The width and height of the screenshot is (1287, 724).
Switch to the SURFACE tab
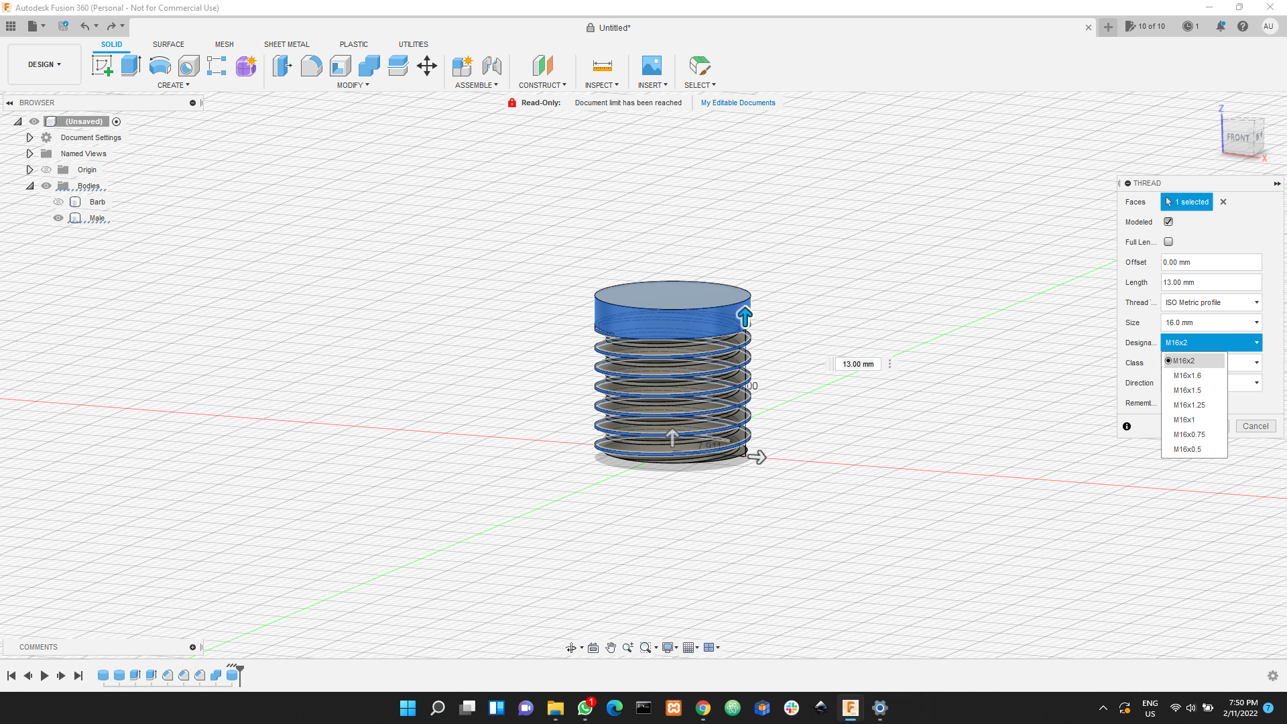[168, 44]
